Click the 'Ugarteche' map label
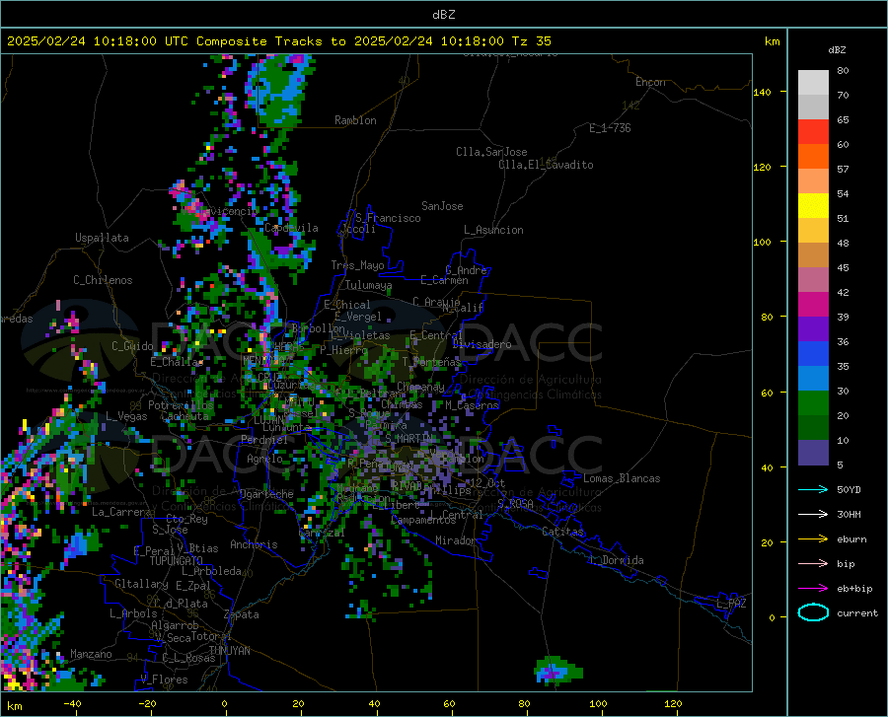Screen dimensions: 888x717 pos(266,493)
